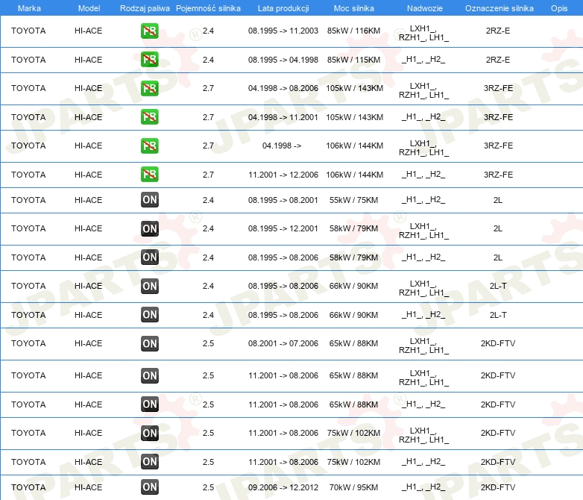
Task: Click the PB icon in the 11.2001 -> 12.2006 row
Action: [x=149, y=175]
